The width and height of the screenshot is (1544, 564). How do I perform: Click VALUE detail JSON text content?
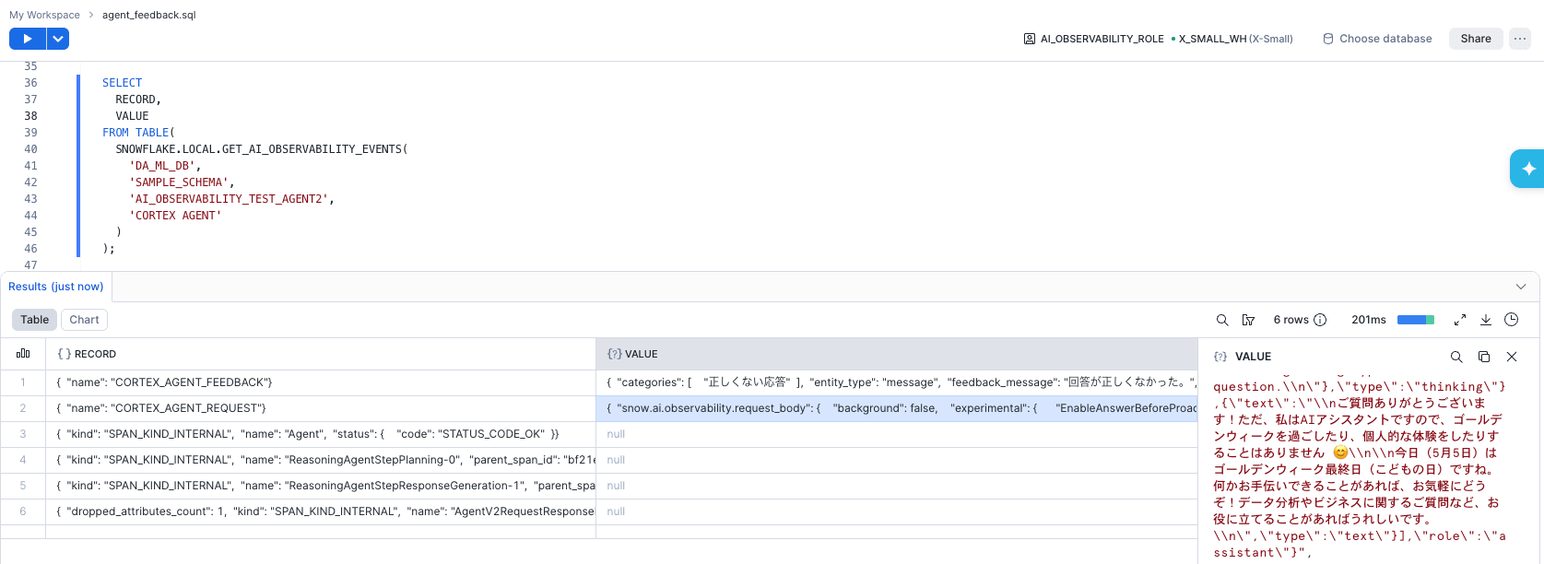pos(1360,469)
